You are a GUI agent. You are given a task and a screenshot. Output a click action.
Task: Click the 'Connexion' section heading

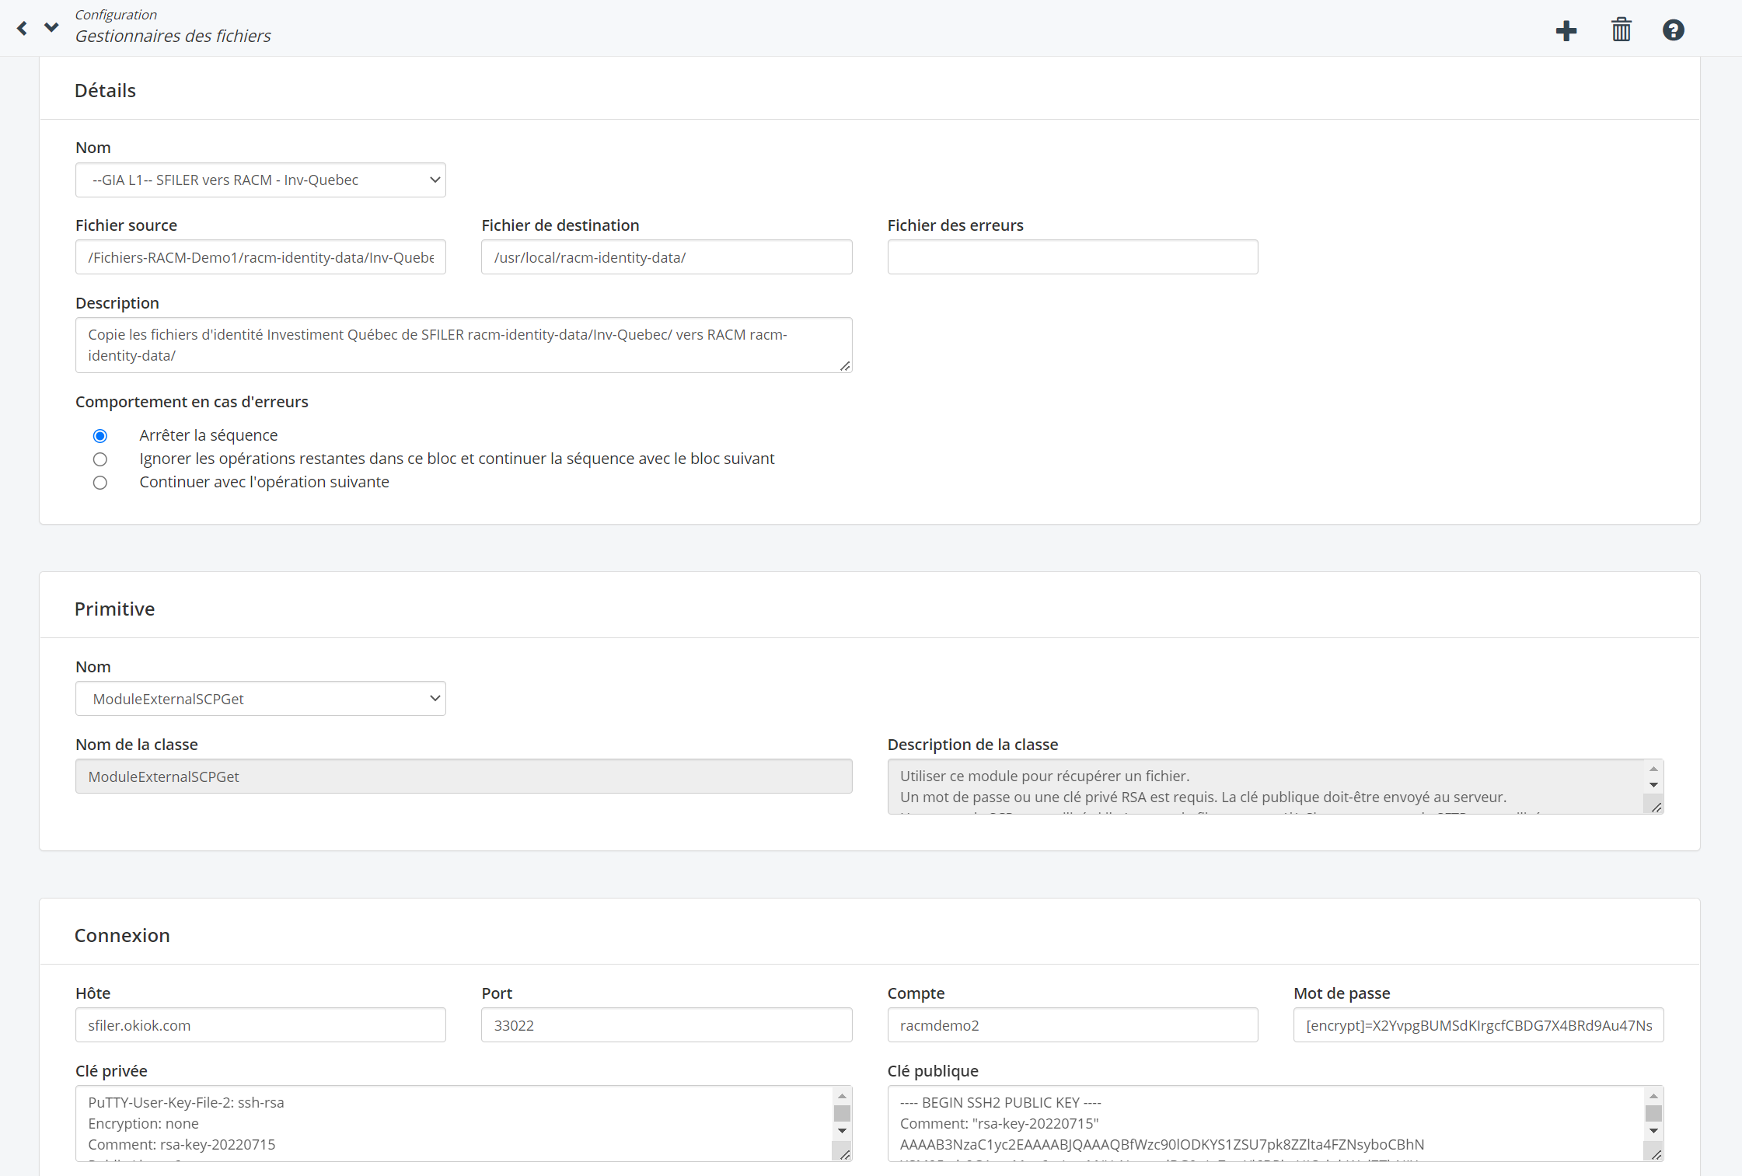(x=122, y=936)
